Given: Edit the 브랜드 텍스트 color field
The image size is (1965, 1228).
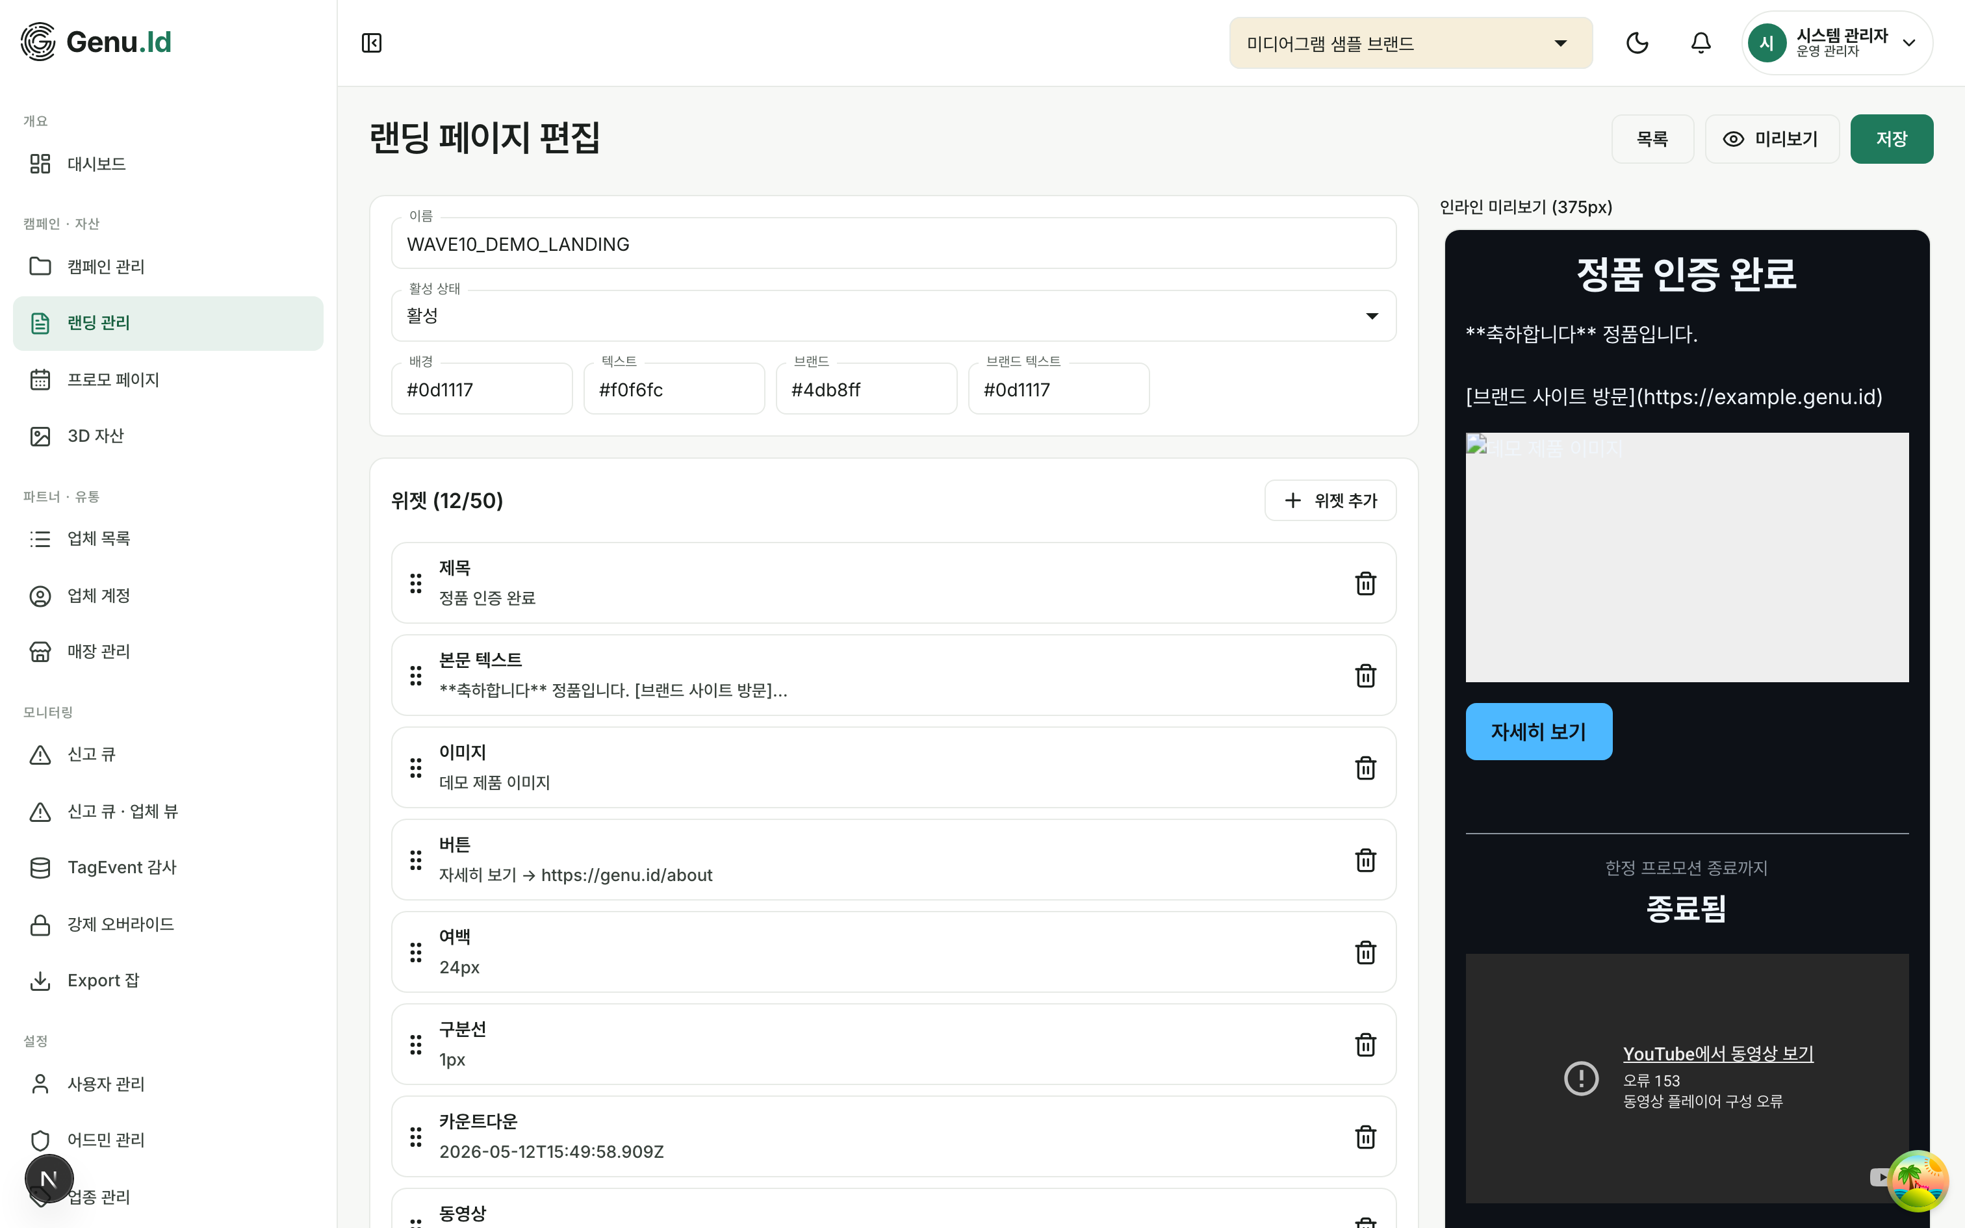Looking at the screenshot, I should pyautogui.click(x=1059, y=389).
